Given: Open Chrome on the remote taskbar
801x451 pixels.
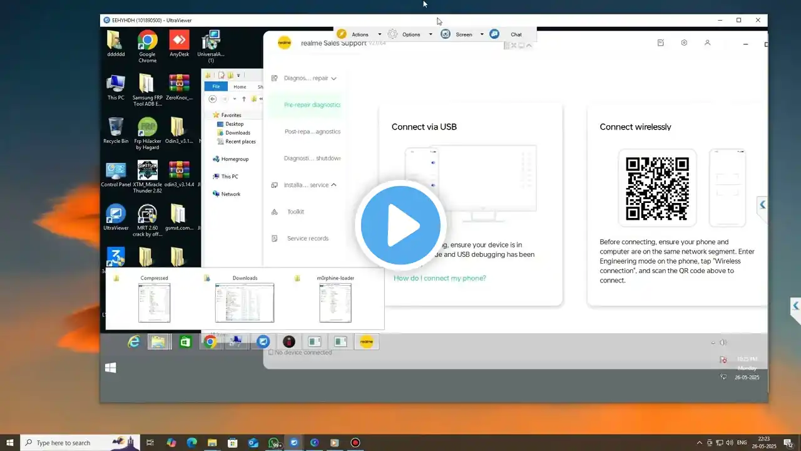Looking at the screenshot, I should click(210, 342).
